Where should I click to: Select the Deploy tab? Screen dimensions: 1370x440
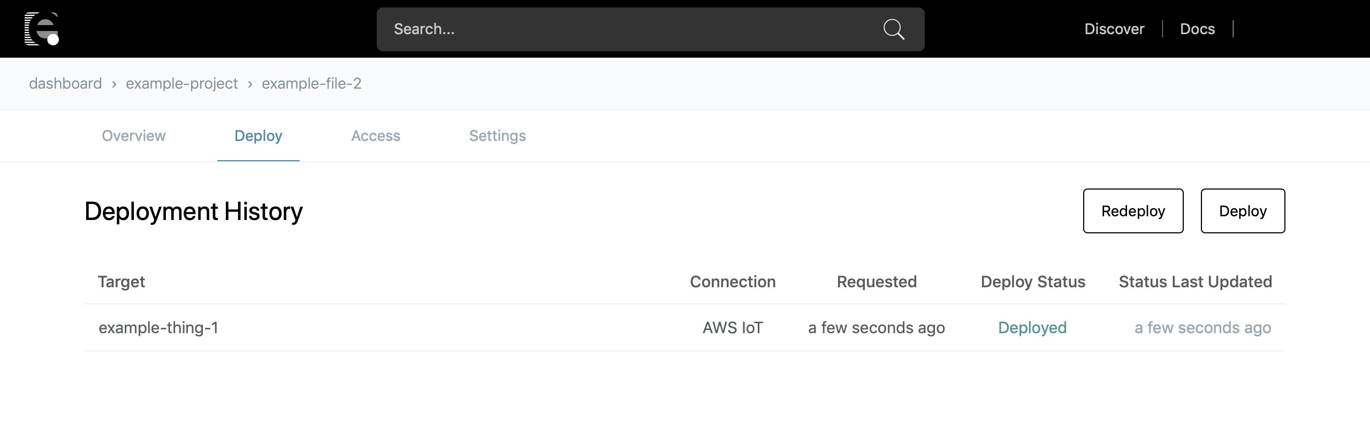258,136
